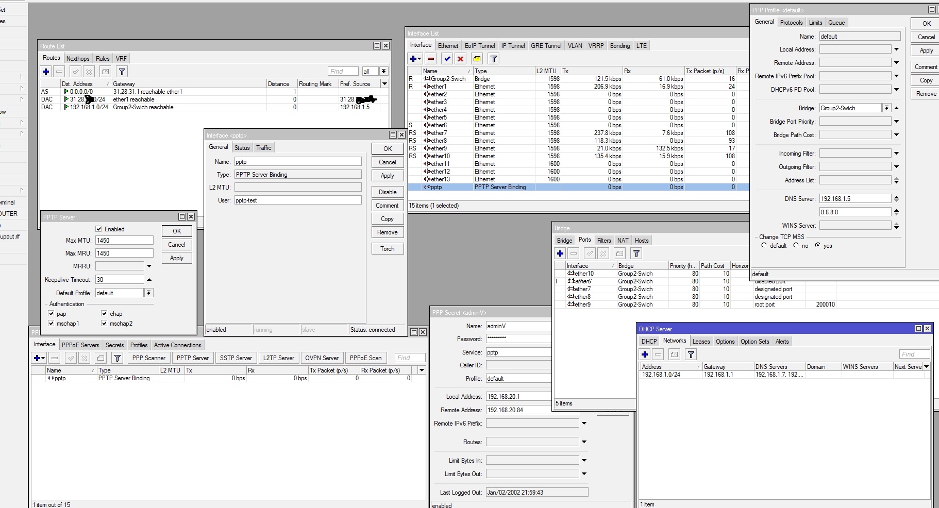Open the Bridge dropdown in PPP Profile
Screen dimensions: 939x508
click(886, 108)
